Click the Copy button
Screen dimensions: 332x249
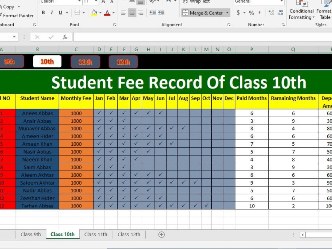(x=7, y=7)
